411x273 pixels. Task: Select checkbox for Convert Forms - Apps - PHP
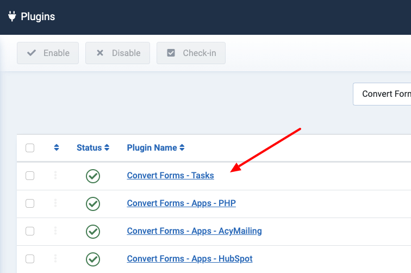[30, 203]
